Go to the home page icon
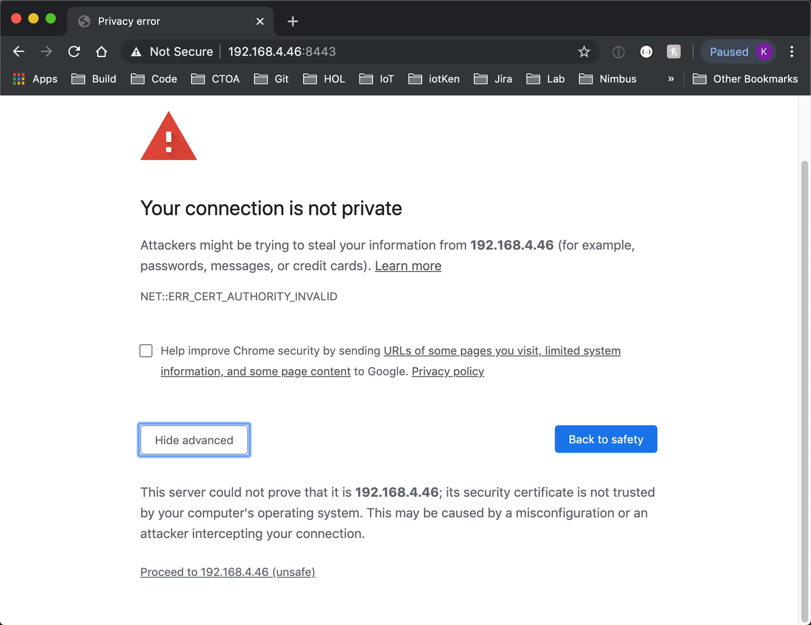This screenshot has height=625, width=811. 101,52
